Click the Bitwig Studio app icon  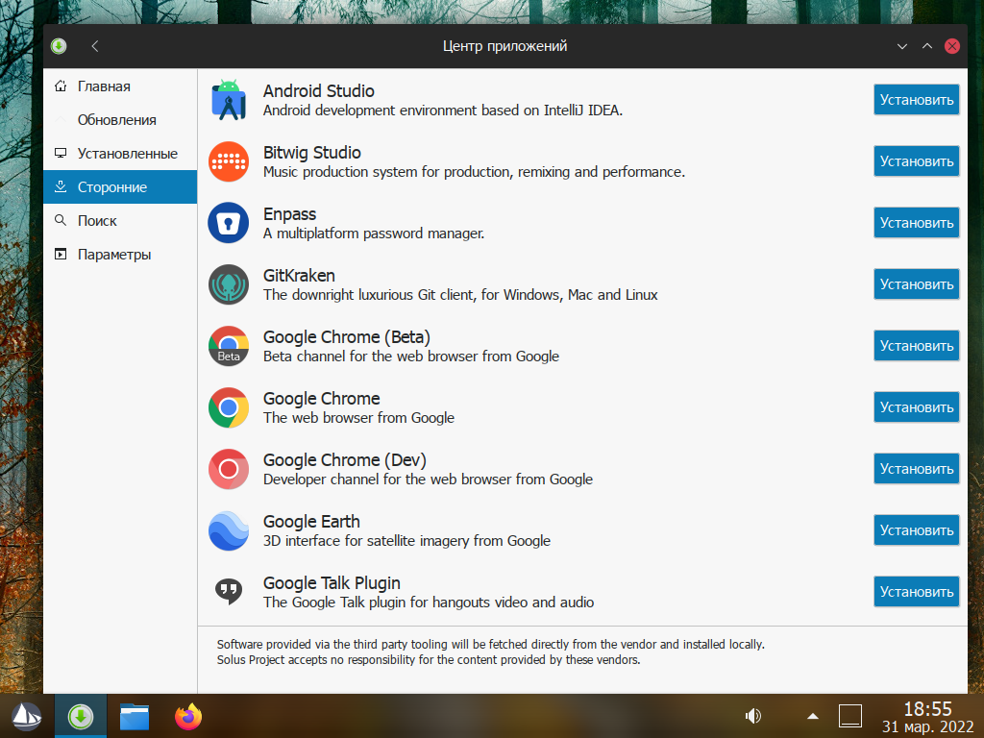click(229, 161)
